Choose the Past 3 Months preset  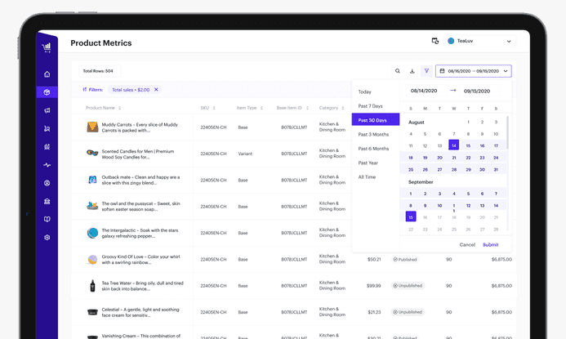(x=373, y=134)
